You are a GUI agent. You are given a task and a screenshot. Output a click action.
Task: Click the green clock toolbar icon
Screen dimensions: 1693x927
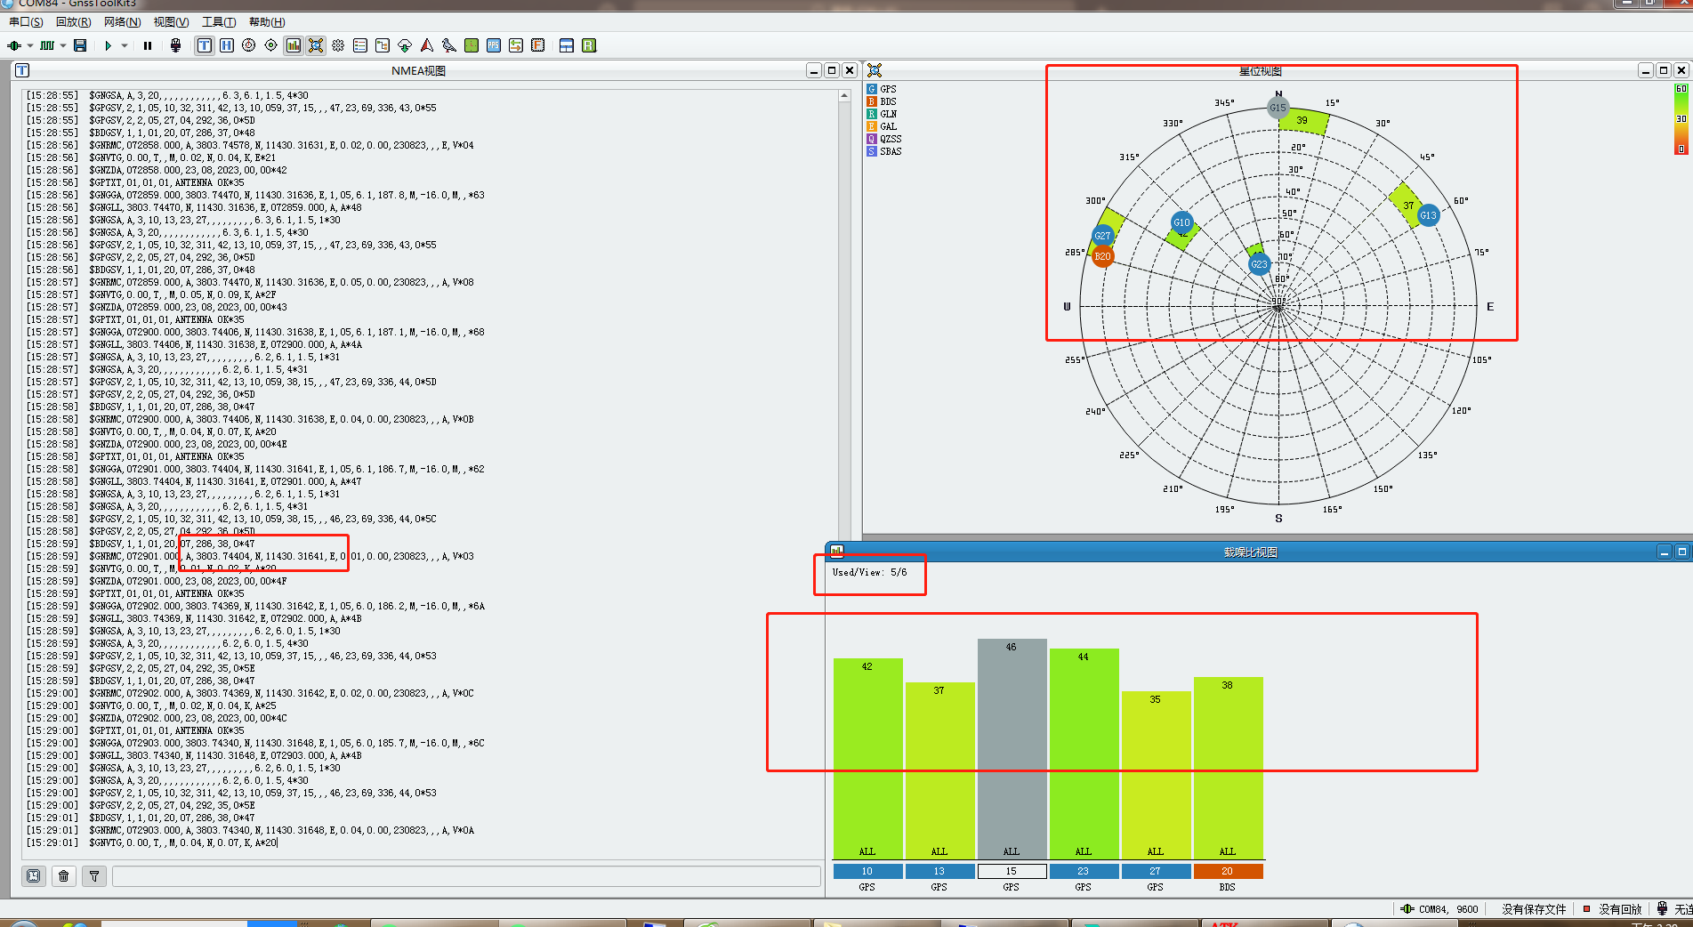(472, 45)
